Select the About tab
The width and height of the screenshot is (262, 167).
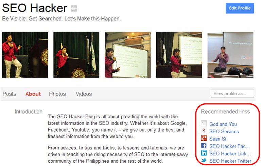33,94
